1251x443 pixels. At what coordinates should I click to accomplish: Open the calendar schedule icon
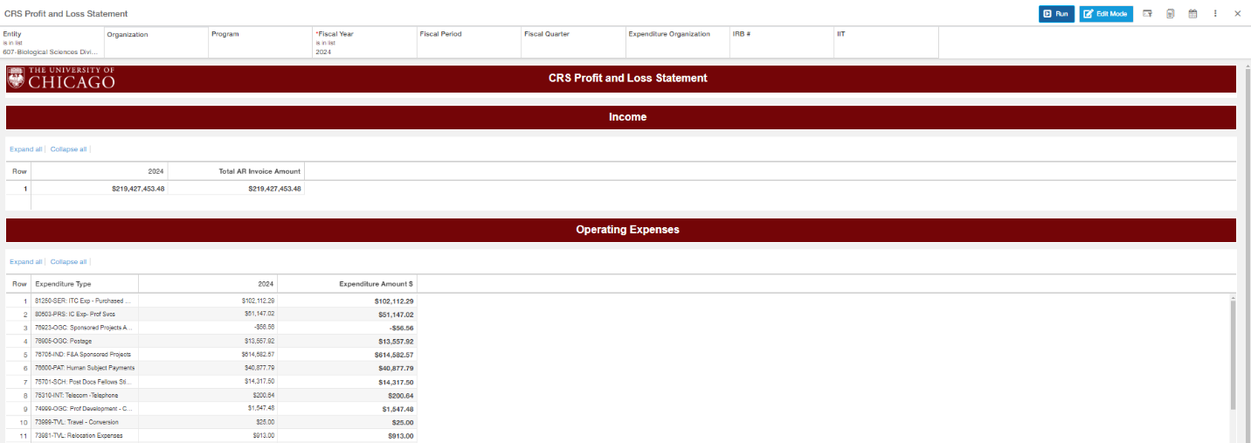pos(1193,14)
